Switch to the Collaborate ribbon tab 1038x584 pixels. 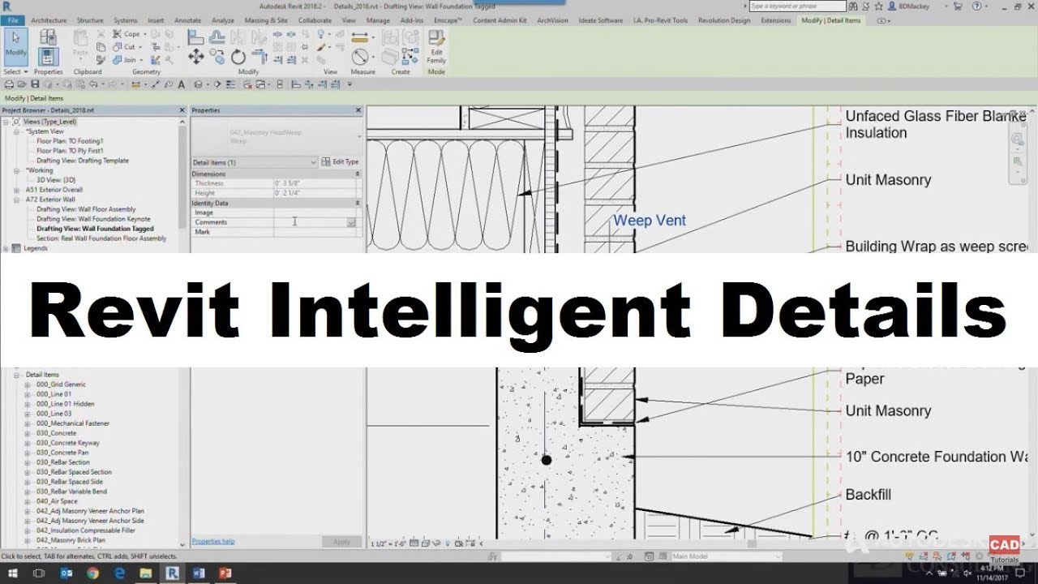tap(315, 20)
